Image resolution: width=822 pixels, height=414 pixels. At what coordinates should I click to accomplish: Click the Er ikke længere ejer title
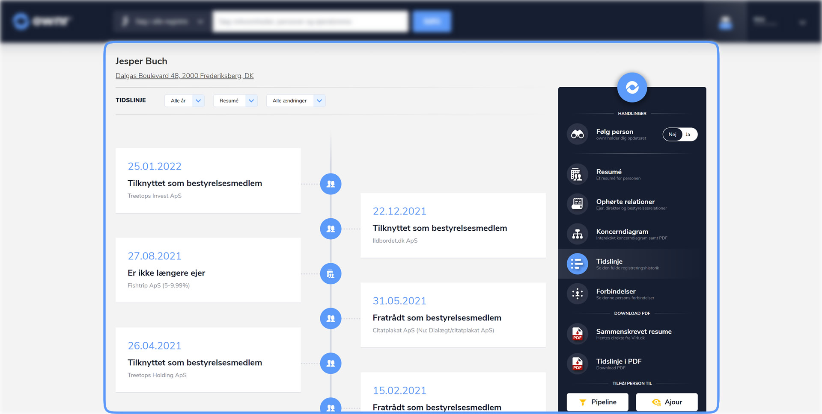[167, 273]
